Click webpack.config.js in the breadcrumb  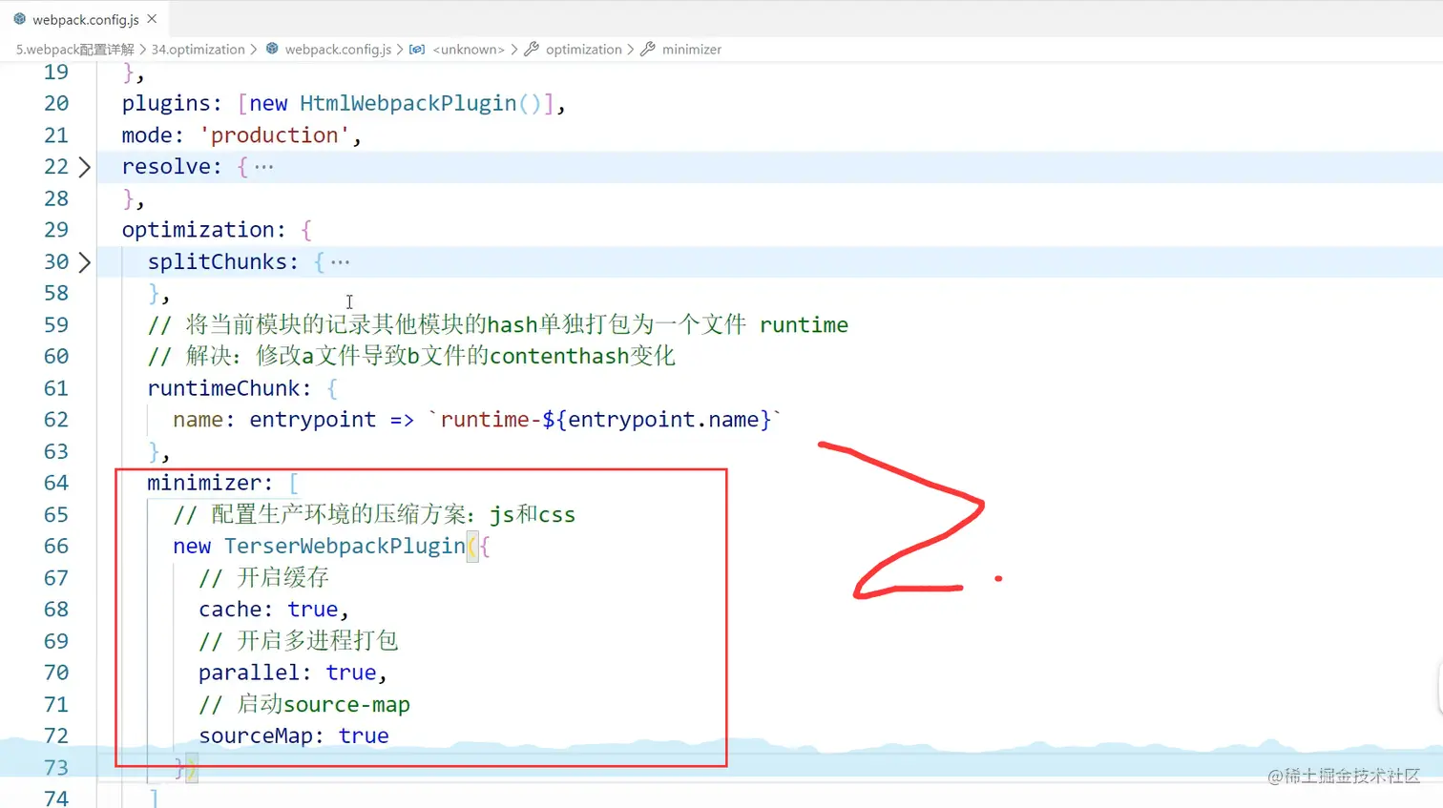point(338,50)
